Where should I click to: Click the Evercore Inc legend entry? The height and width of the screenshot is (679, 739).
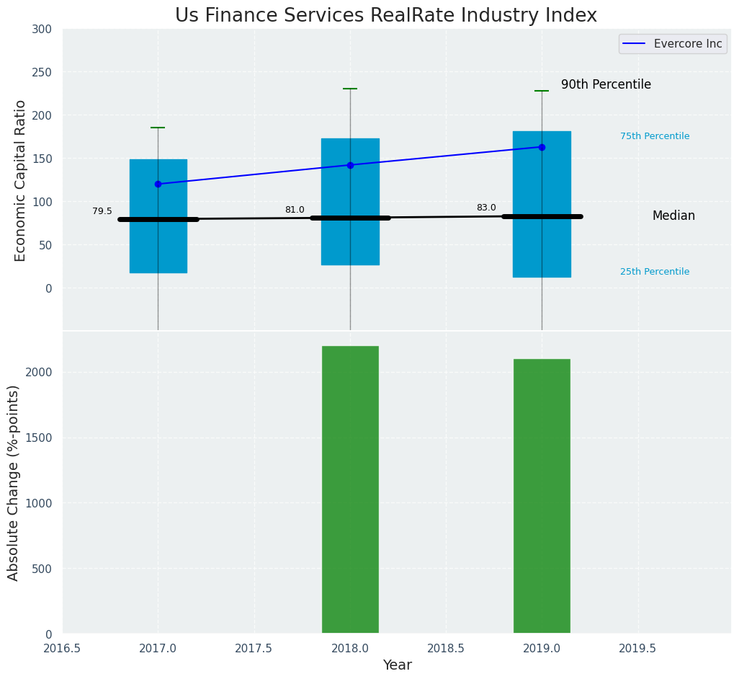click(687, 43)
